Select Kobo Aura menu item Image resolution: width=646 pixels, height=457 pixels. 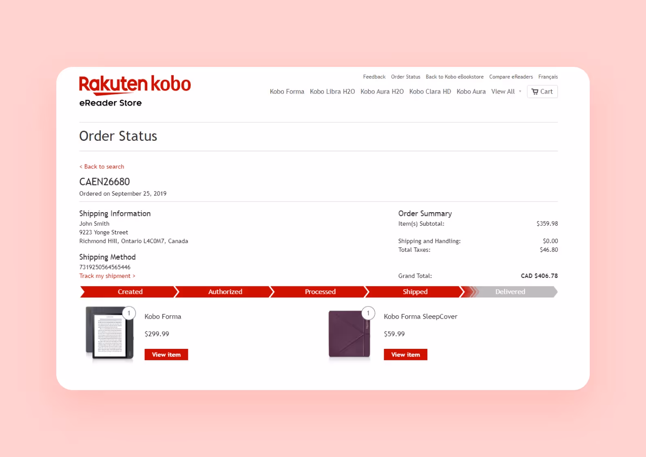click(471, 91)
